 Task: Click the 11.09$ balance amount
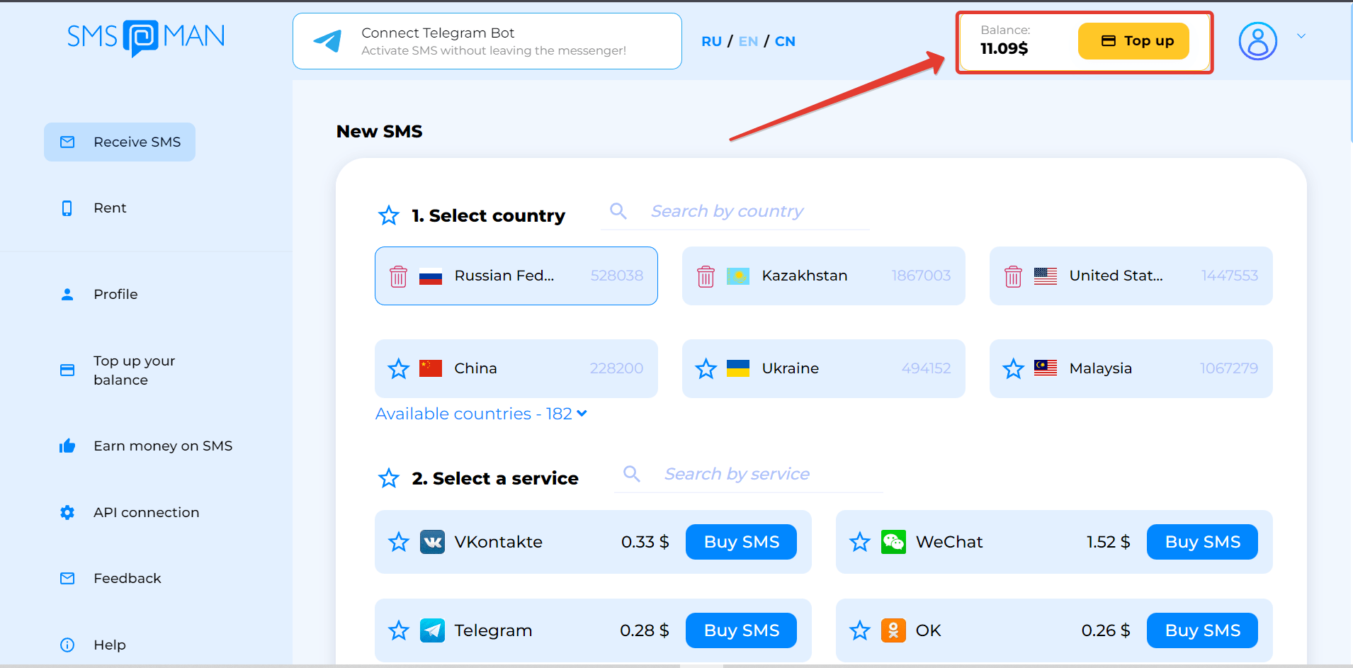click(x=1004, y=48)
